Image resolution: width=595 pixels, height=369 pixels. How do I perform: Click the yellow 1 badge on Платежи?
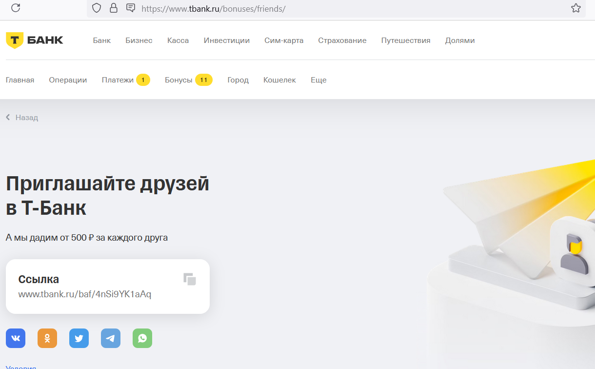click(143, 80)
